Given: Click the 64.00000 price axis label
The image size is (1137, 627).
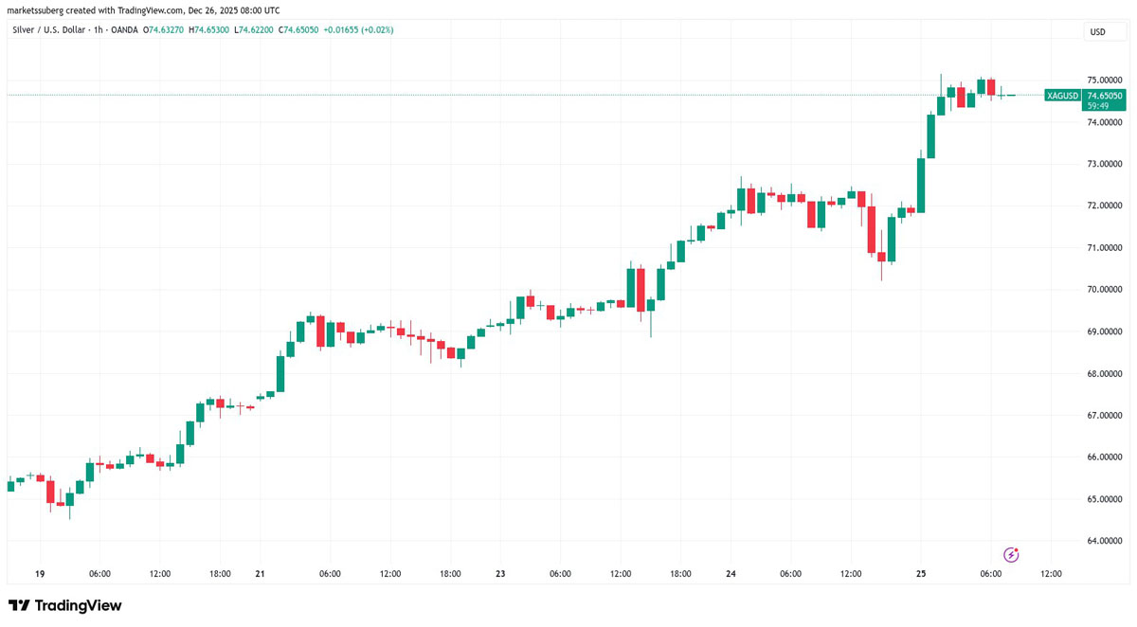Looking at the screenshot, I should point(1106,541).
